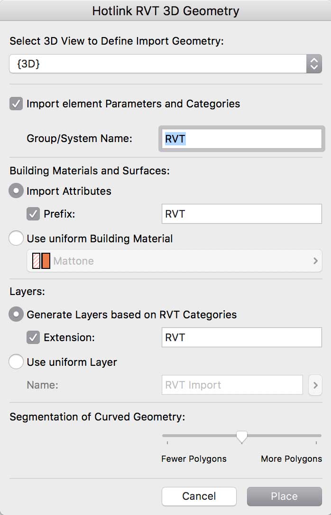Click the Mattone building material hatch icon
The width and height of the screenshot is (331, 515).
(x=36, y=261)
